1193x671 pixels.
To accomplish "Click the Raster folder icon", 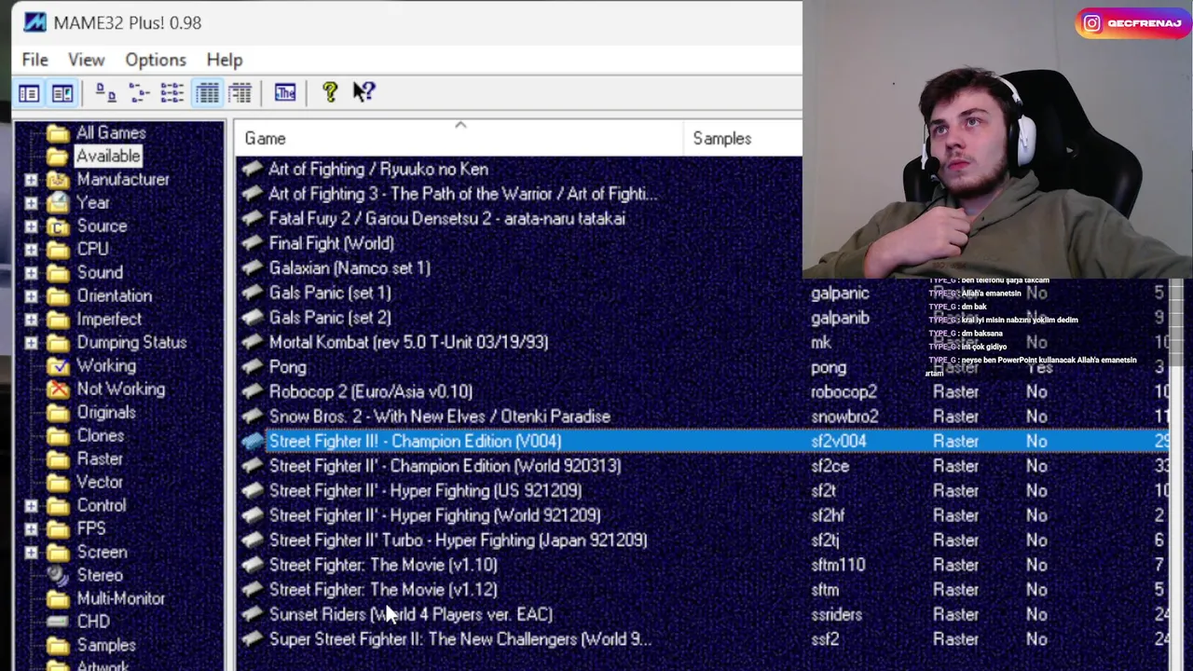I will [58, 459].
